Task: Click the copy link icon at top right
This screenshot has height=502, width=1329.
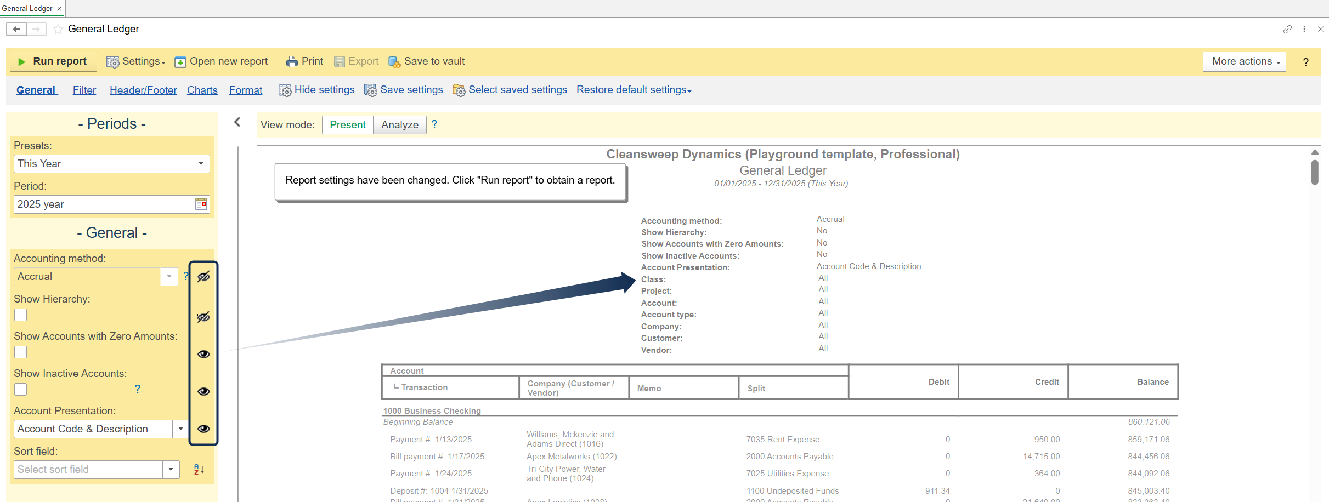Action: pos(1287,30)
